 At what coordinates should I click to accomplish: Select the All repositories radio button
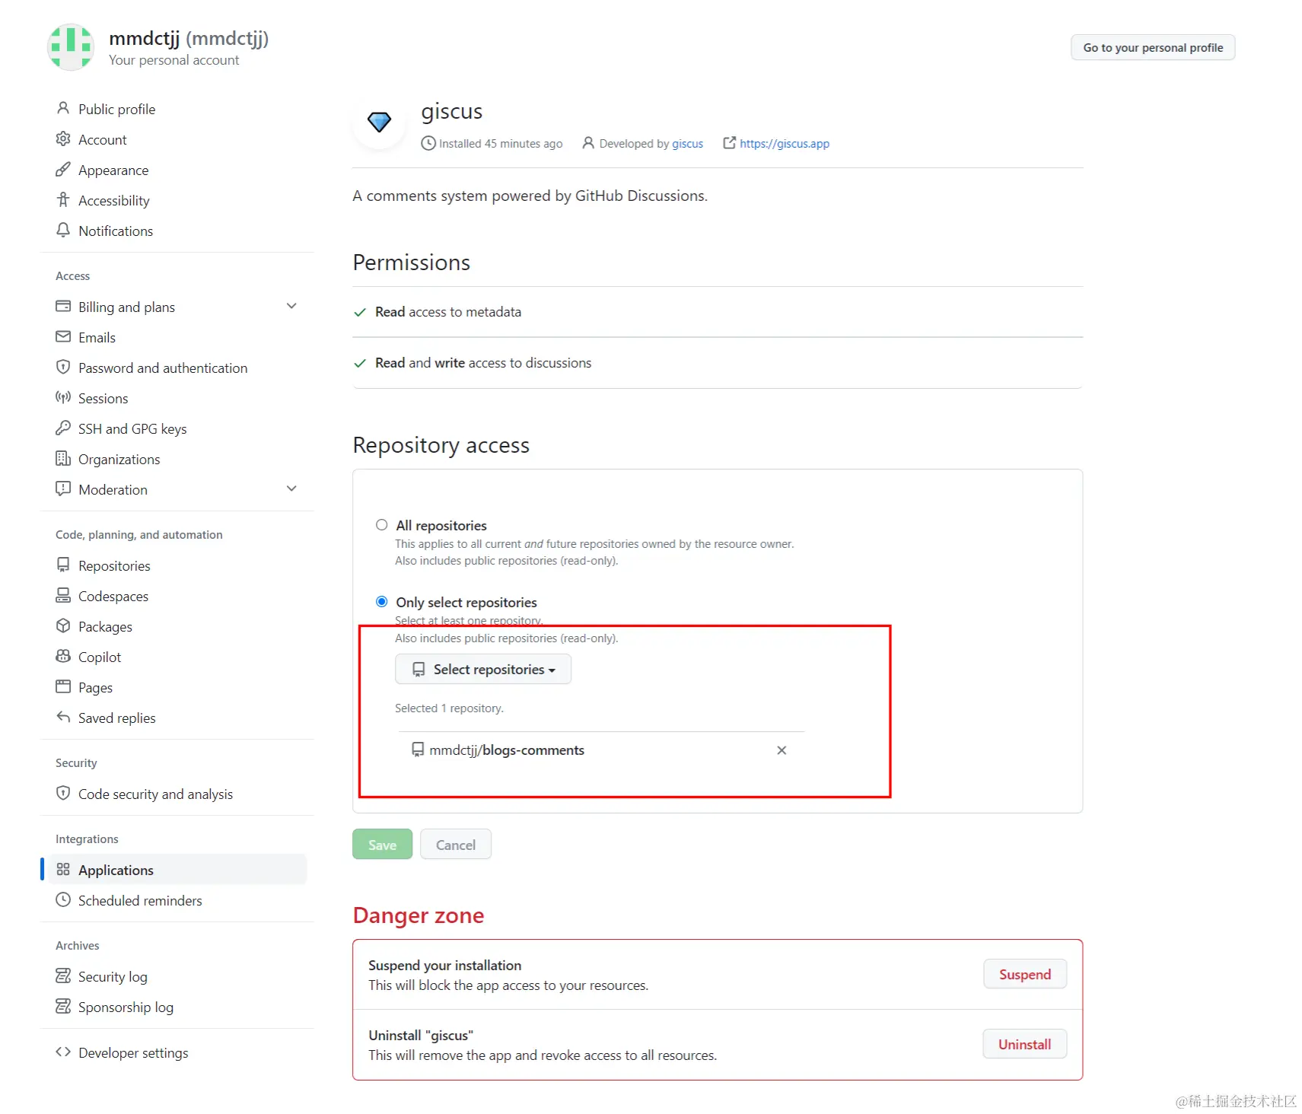pos(382,525)
